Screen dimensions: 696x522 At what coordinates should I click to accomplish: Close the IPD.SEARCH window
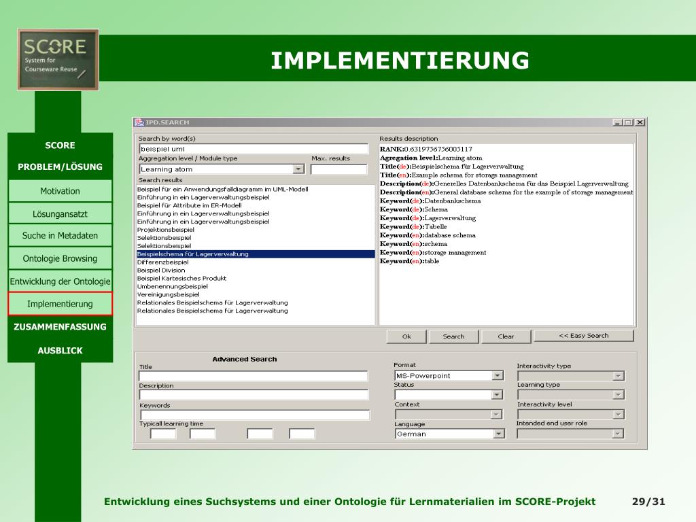tap(640, 122)
